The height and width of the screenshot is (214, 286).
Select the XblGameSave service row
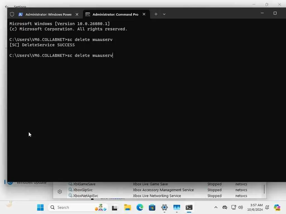point(158,184)
